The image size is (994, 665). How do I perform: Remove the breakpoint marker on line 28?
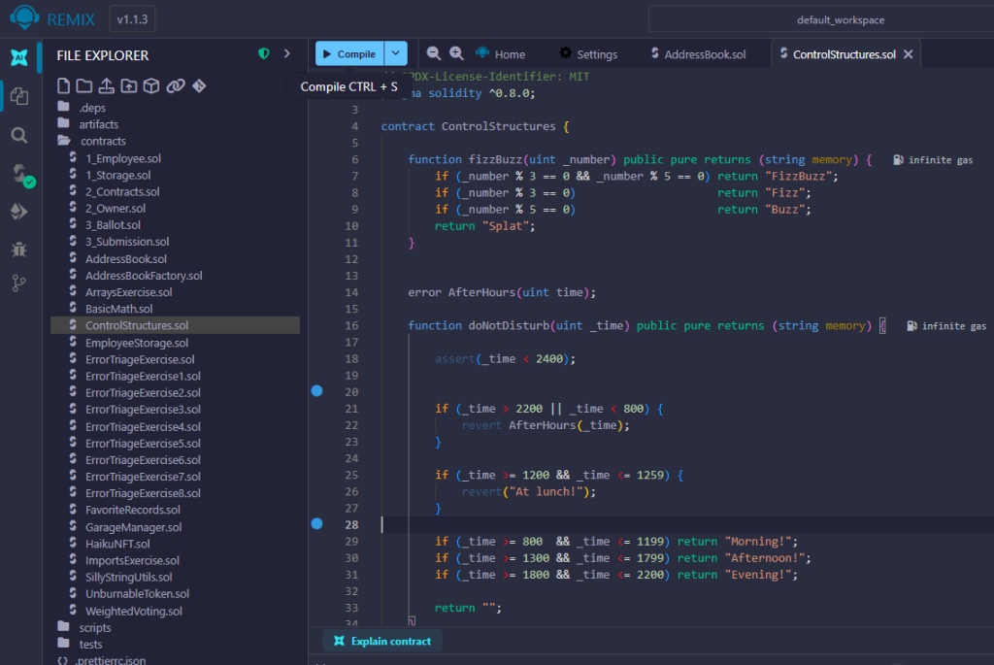point(316,524)
